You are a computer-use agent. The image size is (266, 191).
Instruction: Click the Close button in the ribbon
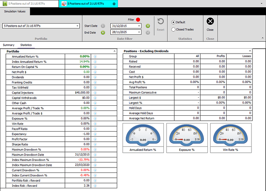210,23
